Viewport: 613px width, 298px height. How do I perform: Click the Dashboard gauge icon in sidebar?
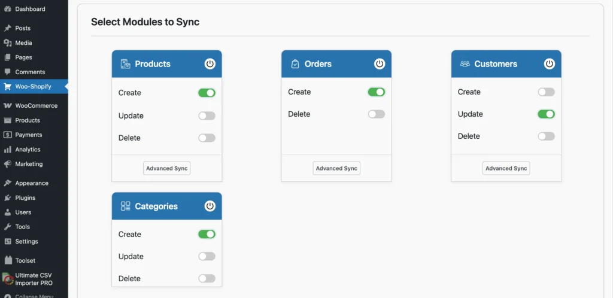click(x=7, y=9)
